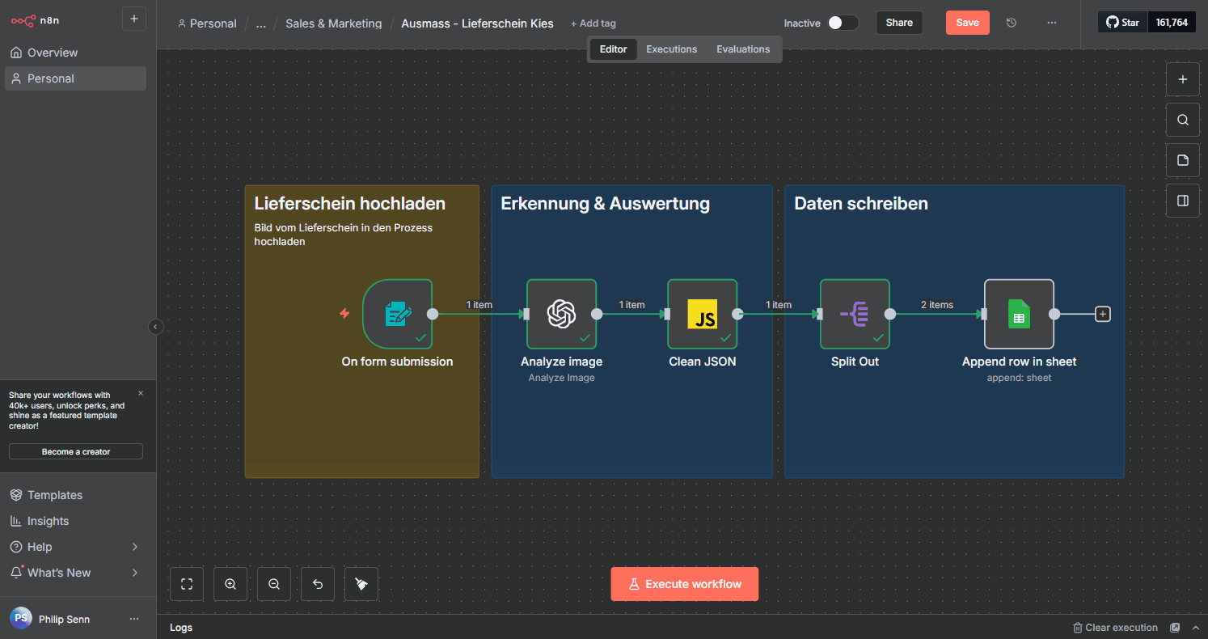Expand the Help submenu
1208x639 pixels.
(75, 547)
